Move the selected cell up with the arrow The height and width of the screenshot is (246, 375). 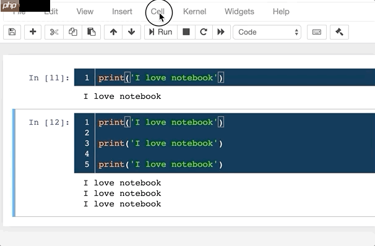tap(113, 32)
